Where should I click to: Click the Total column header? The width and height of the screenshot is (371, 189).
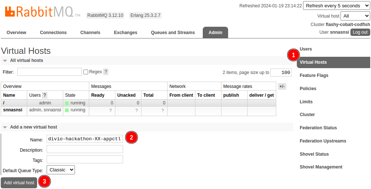(148, 95)
